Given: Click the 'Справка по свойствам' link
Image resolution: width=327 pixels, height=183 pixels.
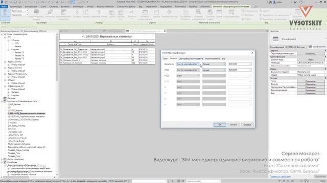Looking at the screenshot, I should tap(280, 176).
